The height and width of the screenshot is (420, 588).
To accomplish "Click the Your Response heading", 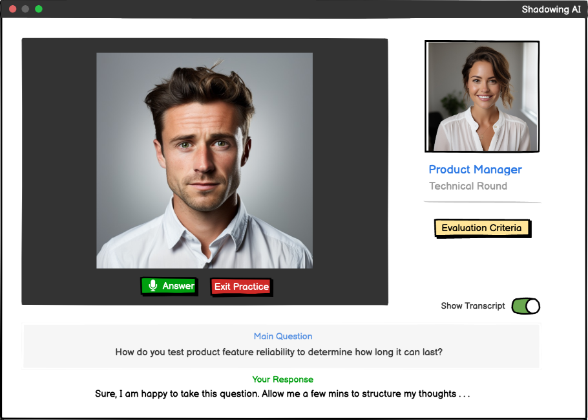I will (x=282, y=379).
